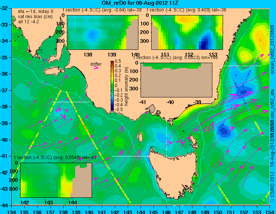Click the white dash-dot section line at longitude 146
The image size is (276, 214).
(166, 136)
